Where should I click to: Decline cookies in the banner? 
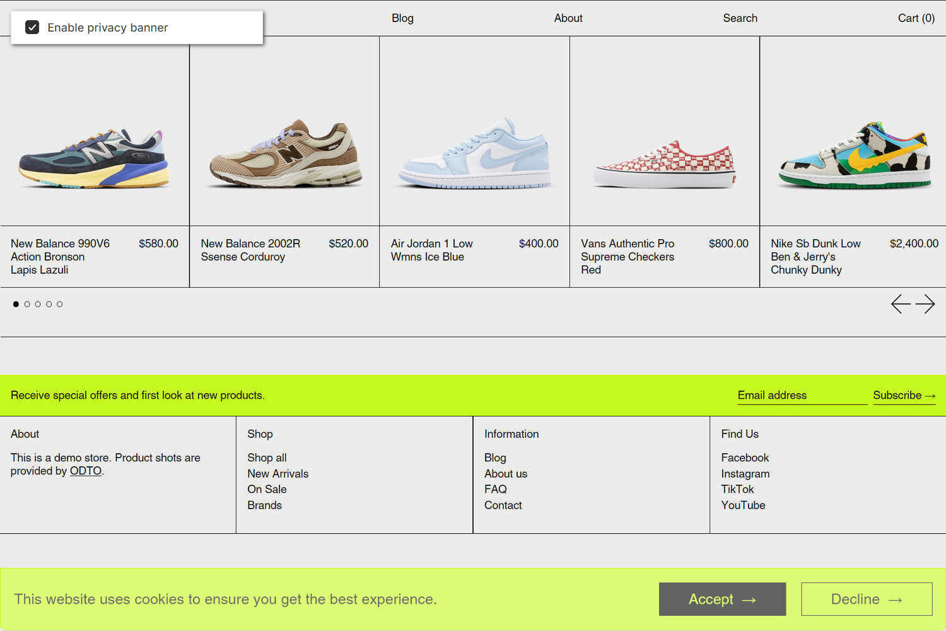tap(866, 599)
